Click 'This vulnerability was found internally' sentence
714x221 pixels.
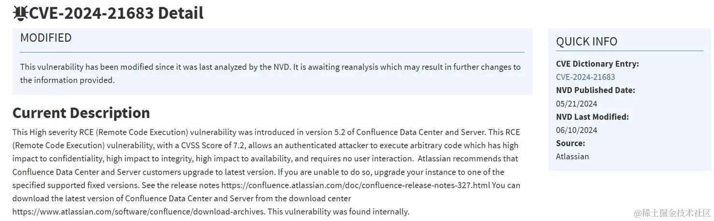click(338, 211)
